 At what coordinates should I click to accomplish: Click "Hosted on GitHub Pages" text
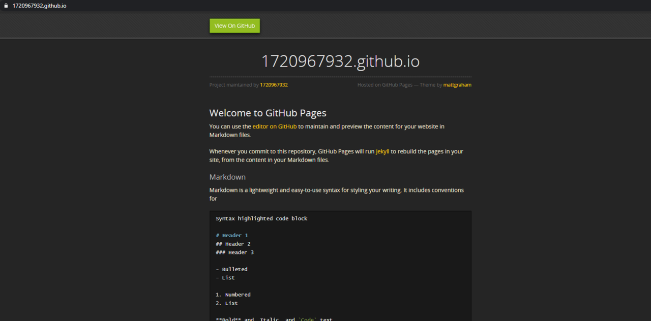click(385, 85)
